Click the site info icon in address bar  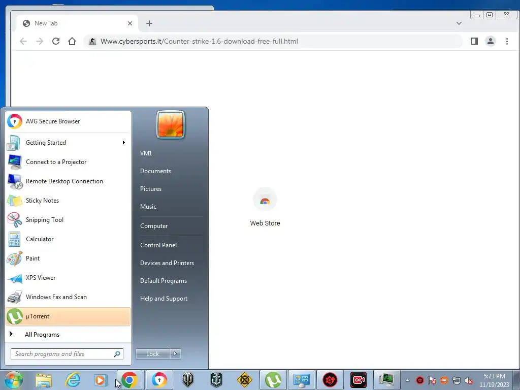(92, 41)
